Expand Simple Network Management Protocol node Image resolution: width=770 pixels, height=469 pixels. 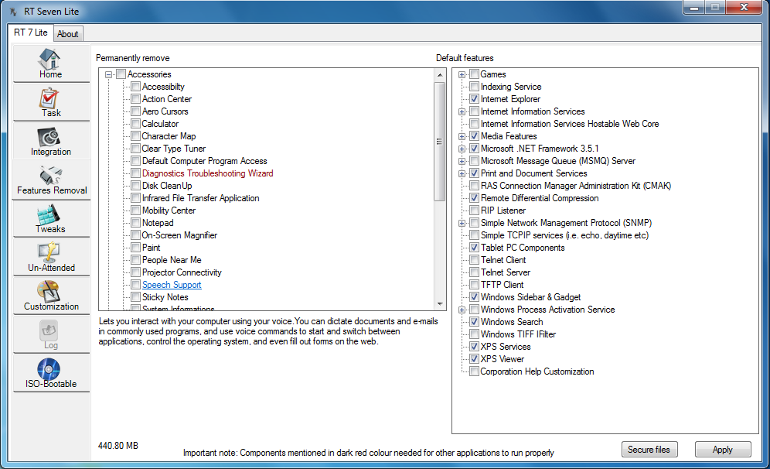pos(462,223)
